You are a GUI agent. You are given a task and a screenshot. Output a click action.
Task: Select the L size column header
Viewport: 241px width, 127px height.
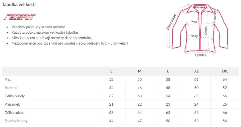pyautogui.click(x=168, y=71)
